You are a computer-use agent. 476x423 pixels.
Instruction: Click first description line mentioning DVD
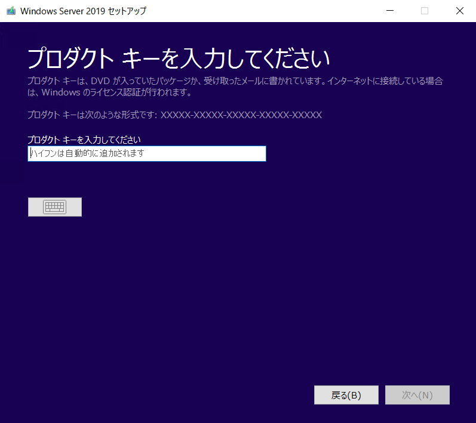pyautogui.click(x=235, y=81)
